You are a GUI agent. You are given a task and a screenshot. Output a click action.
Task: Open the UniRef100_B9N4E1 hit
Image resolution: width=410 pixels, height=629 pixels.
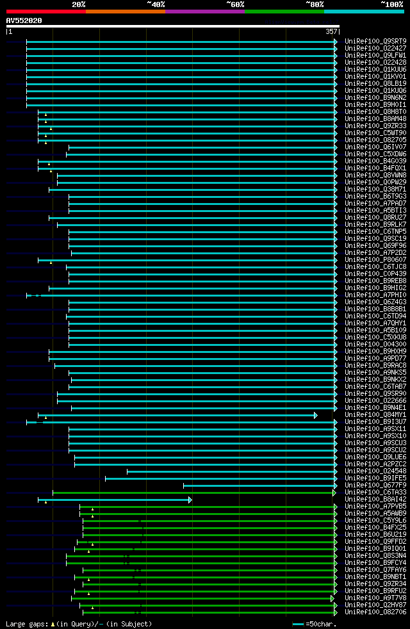(x=375, y=407)
